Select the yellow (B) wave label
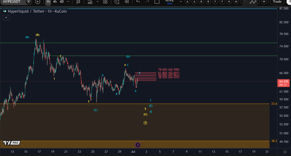Image resolution: width=291 pixels, height=156 pixels. tap(38, 35)
